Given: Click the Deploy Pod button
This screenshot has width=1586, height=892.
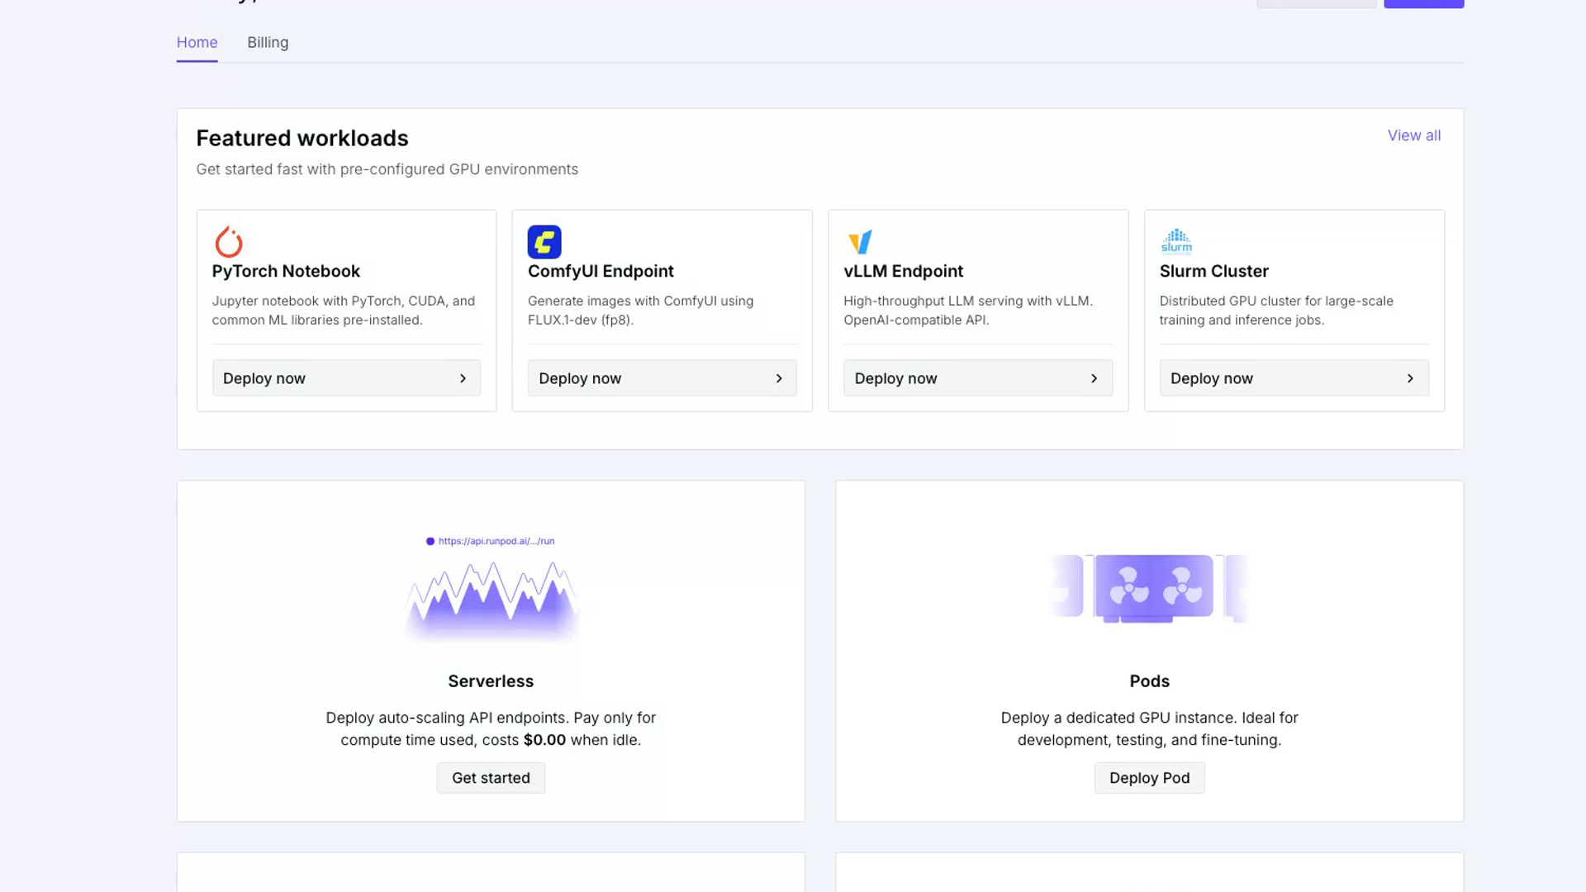Looking at the screenshot, I should (1149, 778).
